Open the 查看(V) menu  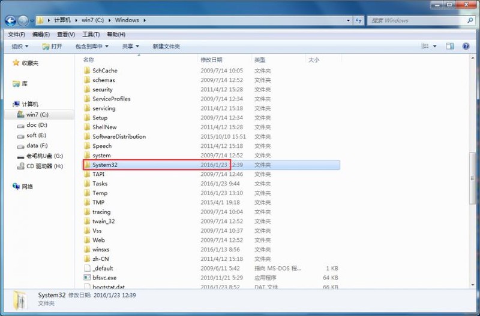[x=66, y=35]
